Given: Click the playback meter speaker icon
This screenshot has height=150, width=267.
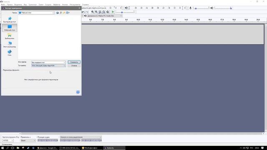Looking at the screenshot, I should (126, 8).
